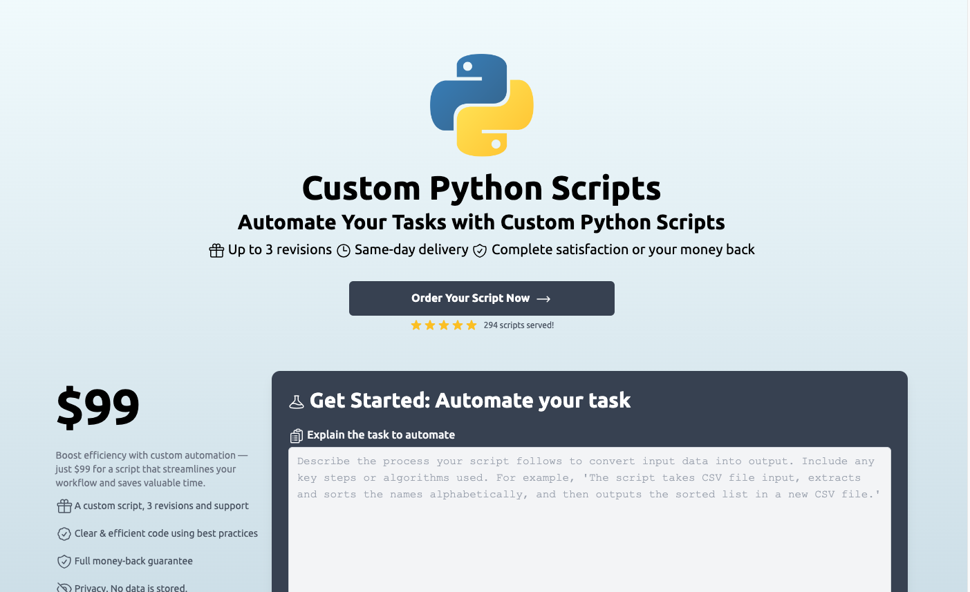Click A custom script, 3 revisions and support text
This screenshot has width=970, height=592.
point(161,506)
